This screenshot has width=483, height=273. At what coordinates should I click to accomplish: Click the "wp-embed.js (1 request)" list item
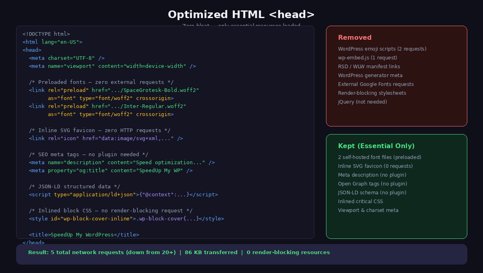[367, 57]
